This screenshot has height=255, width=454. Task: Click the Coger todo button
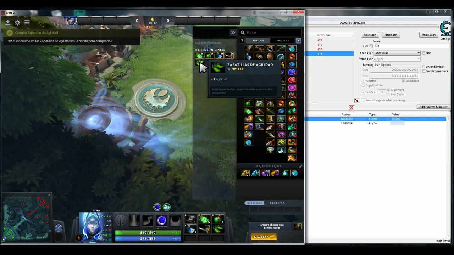[254, 203]
